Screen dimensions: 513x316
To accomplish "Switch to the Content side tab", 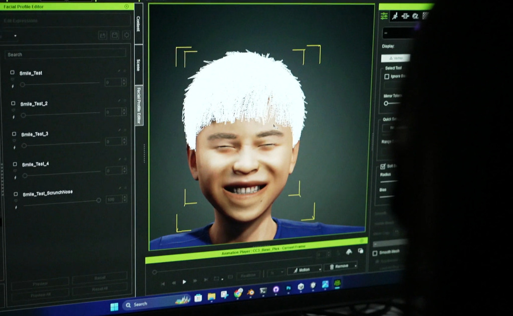I will [138, 24].
